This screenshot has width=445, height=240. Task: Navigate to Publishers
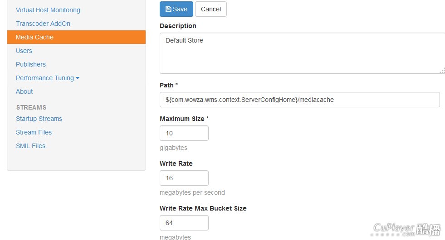pyautogui.click(x=31, y=64)
